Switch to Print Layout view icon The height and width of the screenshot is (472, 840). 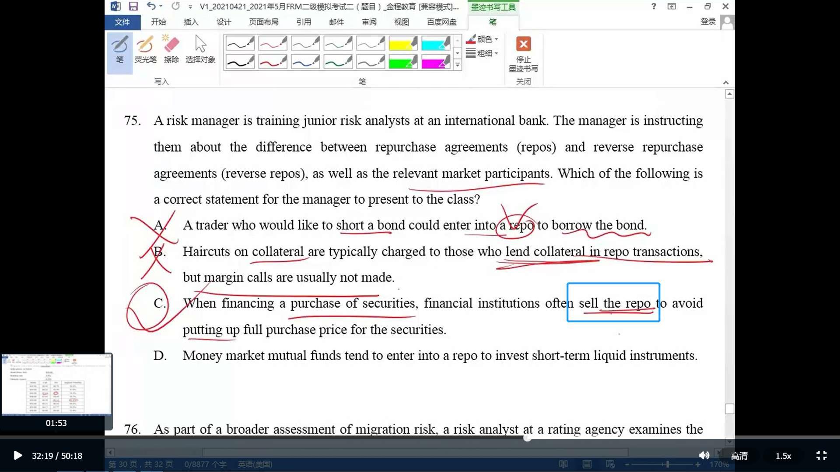[587, 464]
